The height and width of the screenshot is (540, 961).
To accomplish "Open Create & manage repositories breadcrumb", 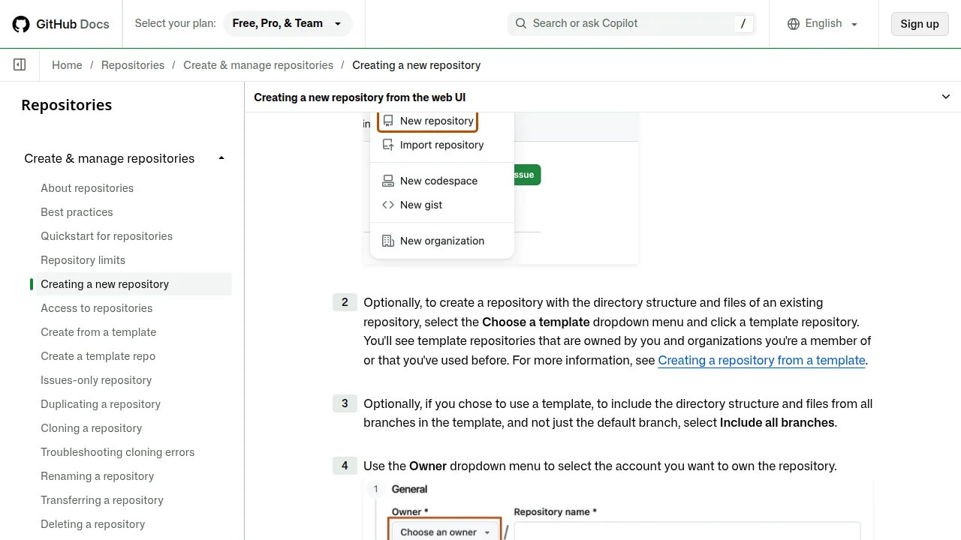I will (258, 65).
